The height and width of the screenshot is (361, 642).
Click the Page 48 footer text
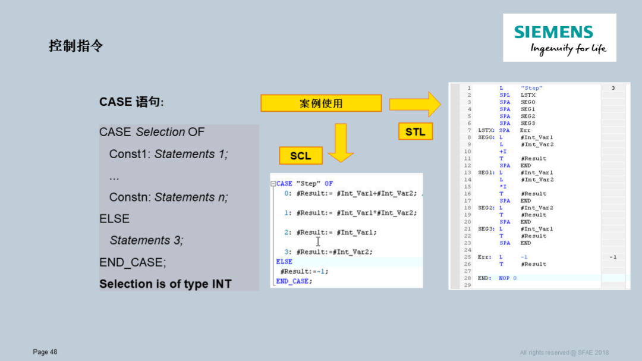(44, 351)
